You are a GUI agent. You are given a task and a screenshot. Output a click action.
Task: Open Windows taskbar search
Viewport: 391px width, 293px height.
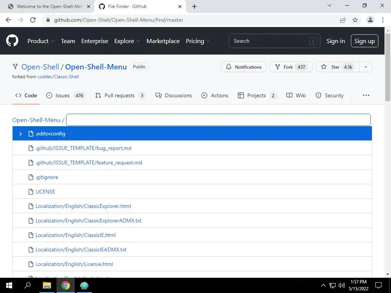[x=27, y=285]
